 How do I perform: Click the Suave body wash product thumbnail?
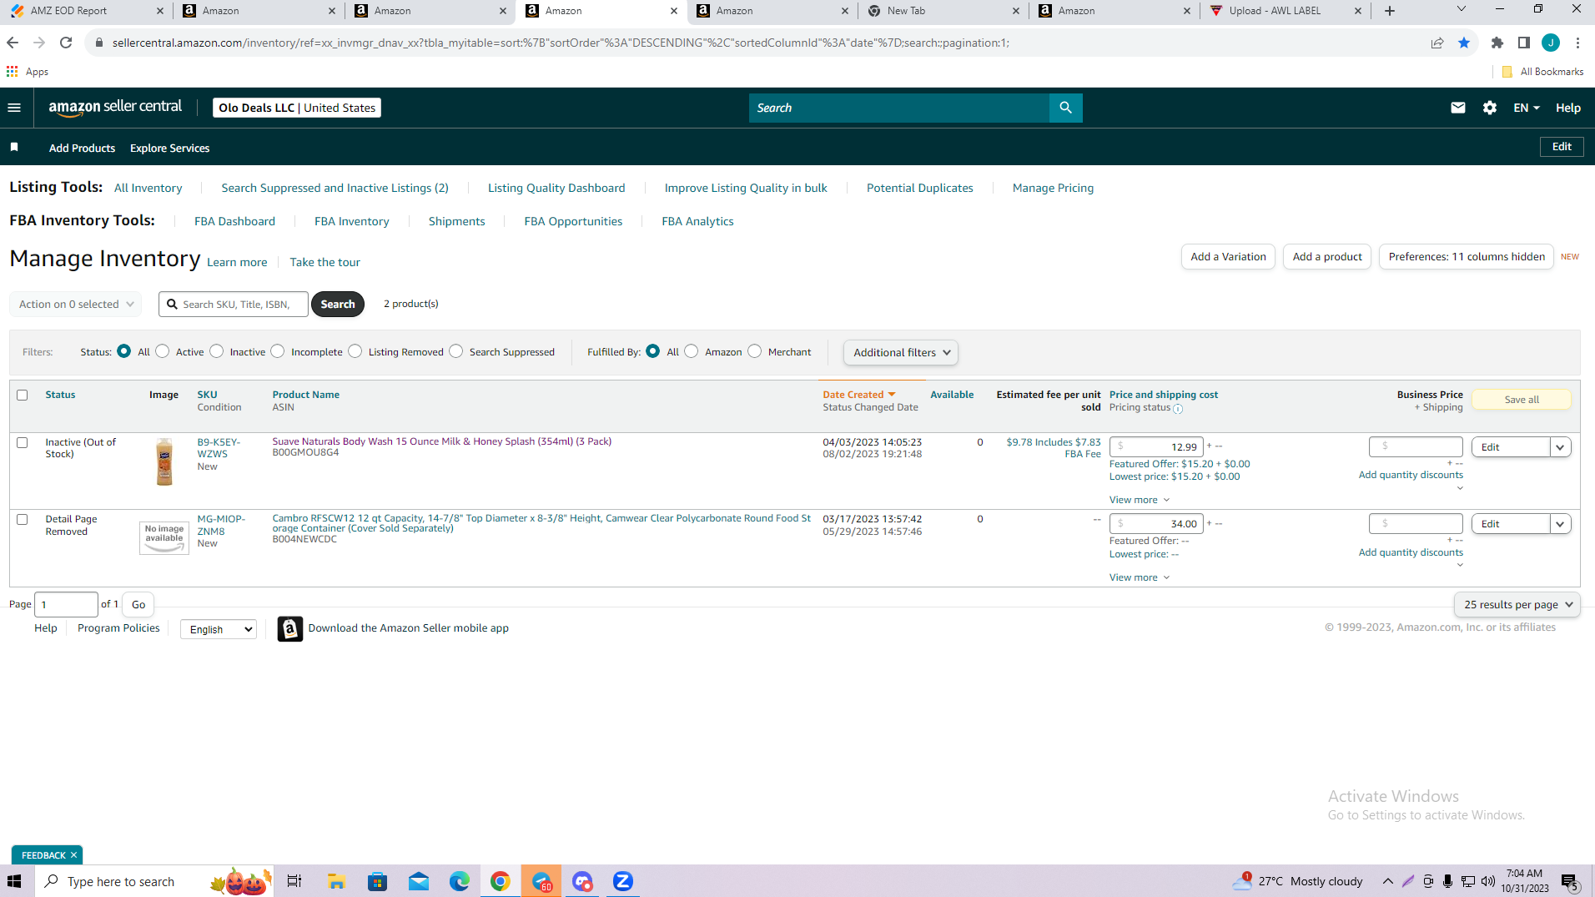coord(164,461)
